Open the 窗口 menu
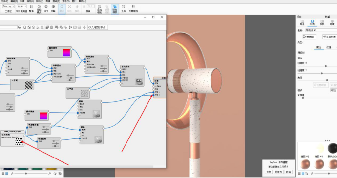 (x=74, y=1)
